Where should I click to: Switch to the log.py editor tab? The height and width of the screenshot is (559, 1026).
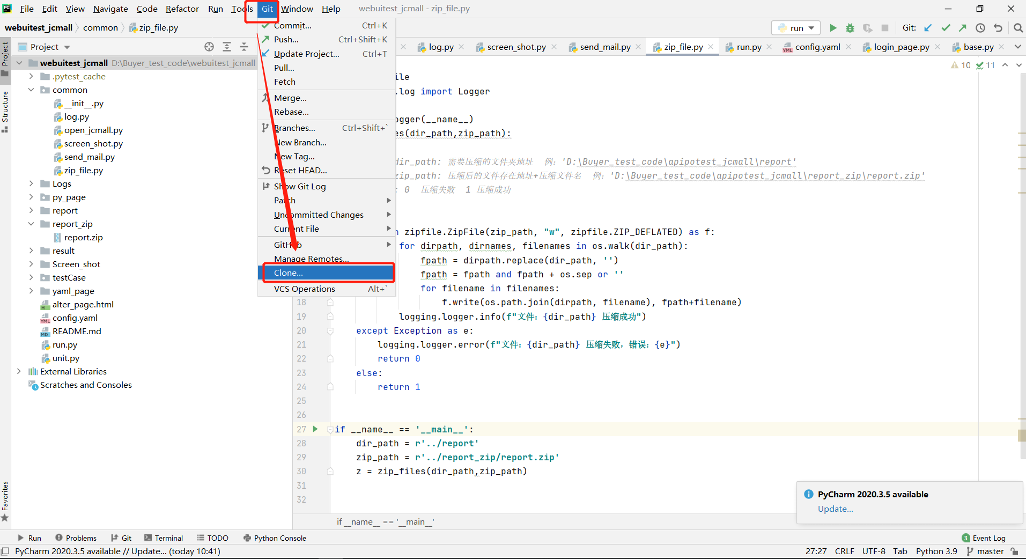[x=441, y=47]
